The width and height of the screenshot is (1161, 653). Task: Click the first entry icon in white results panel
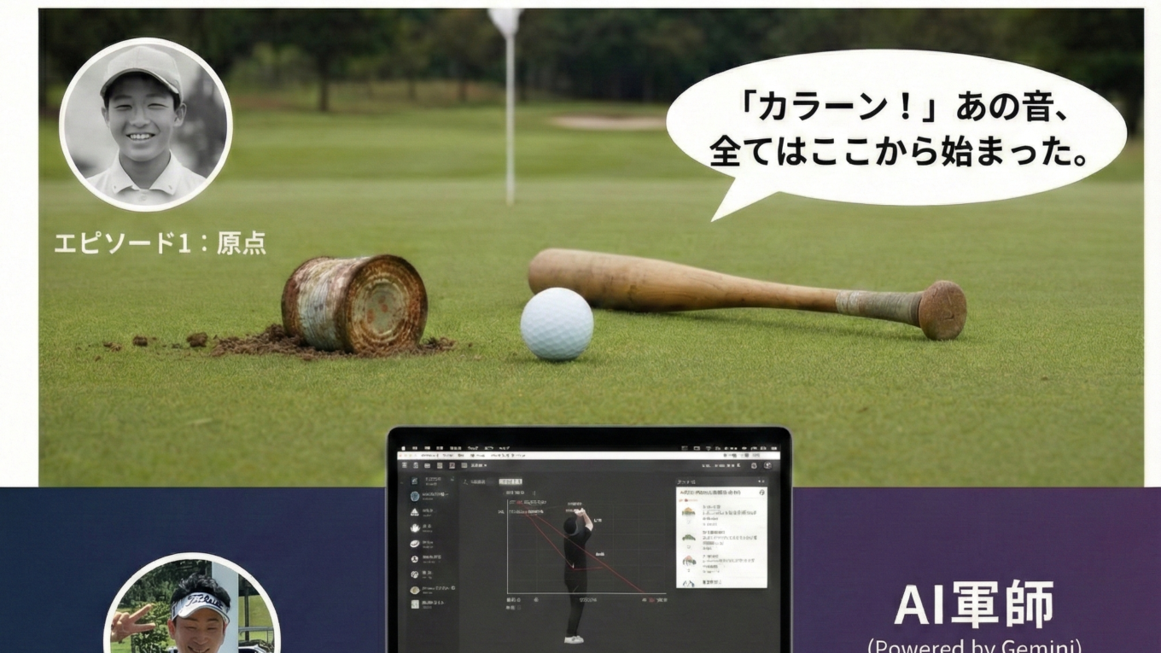click(688, 512)
